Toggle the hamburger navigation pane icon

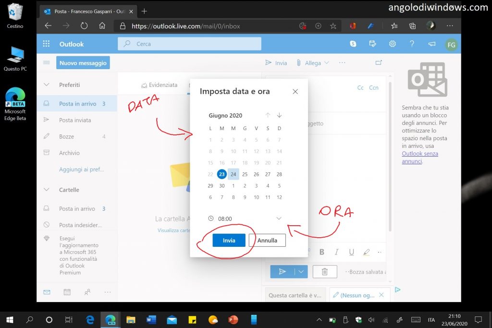click(x=47, y=62)
